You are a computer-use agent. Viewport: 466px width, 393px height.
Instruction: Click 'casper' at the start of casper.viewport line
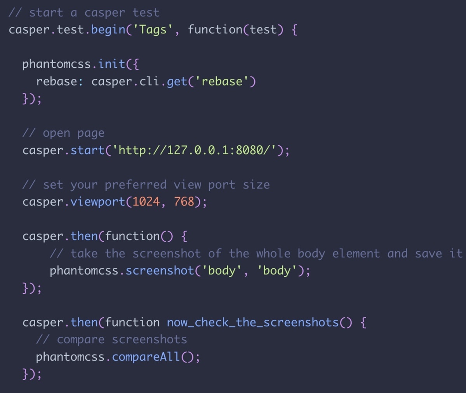click(x=43, y=202)
